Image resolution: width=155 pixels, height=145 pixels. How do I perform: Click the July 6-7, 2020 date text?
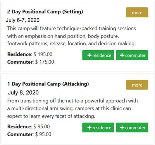pyautogui.click(x=23, y=20)
